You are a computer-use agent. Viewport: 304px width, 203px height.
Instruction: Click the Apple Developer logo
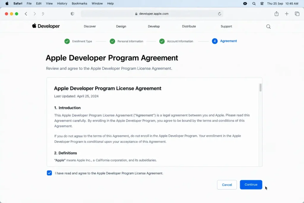[46, 26]
